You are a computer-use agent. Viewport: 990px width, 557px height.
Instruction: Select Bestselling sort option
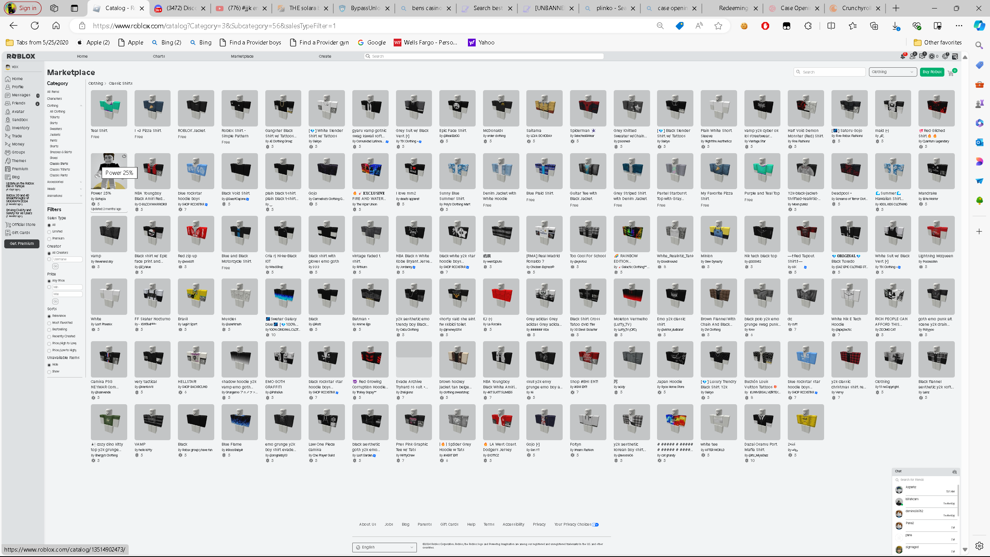49,330
